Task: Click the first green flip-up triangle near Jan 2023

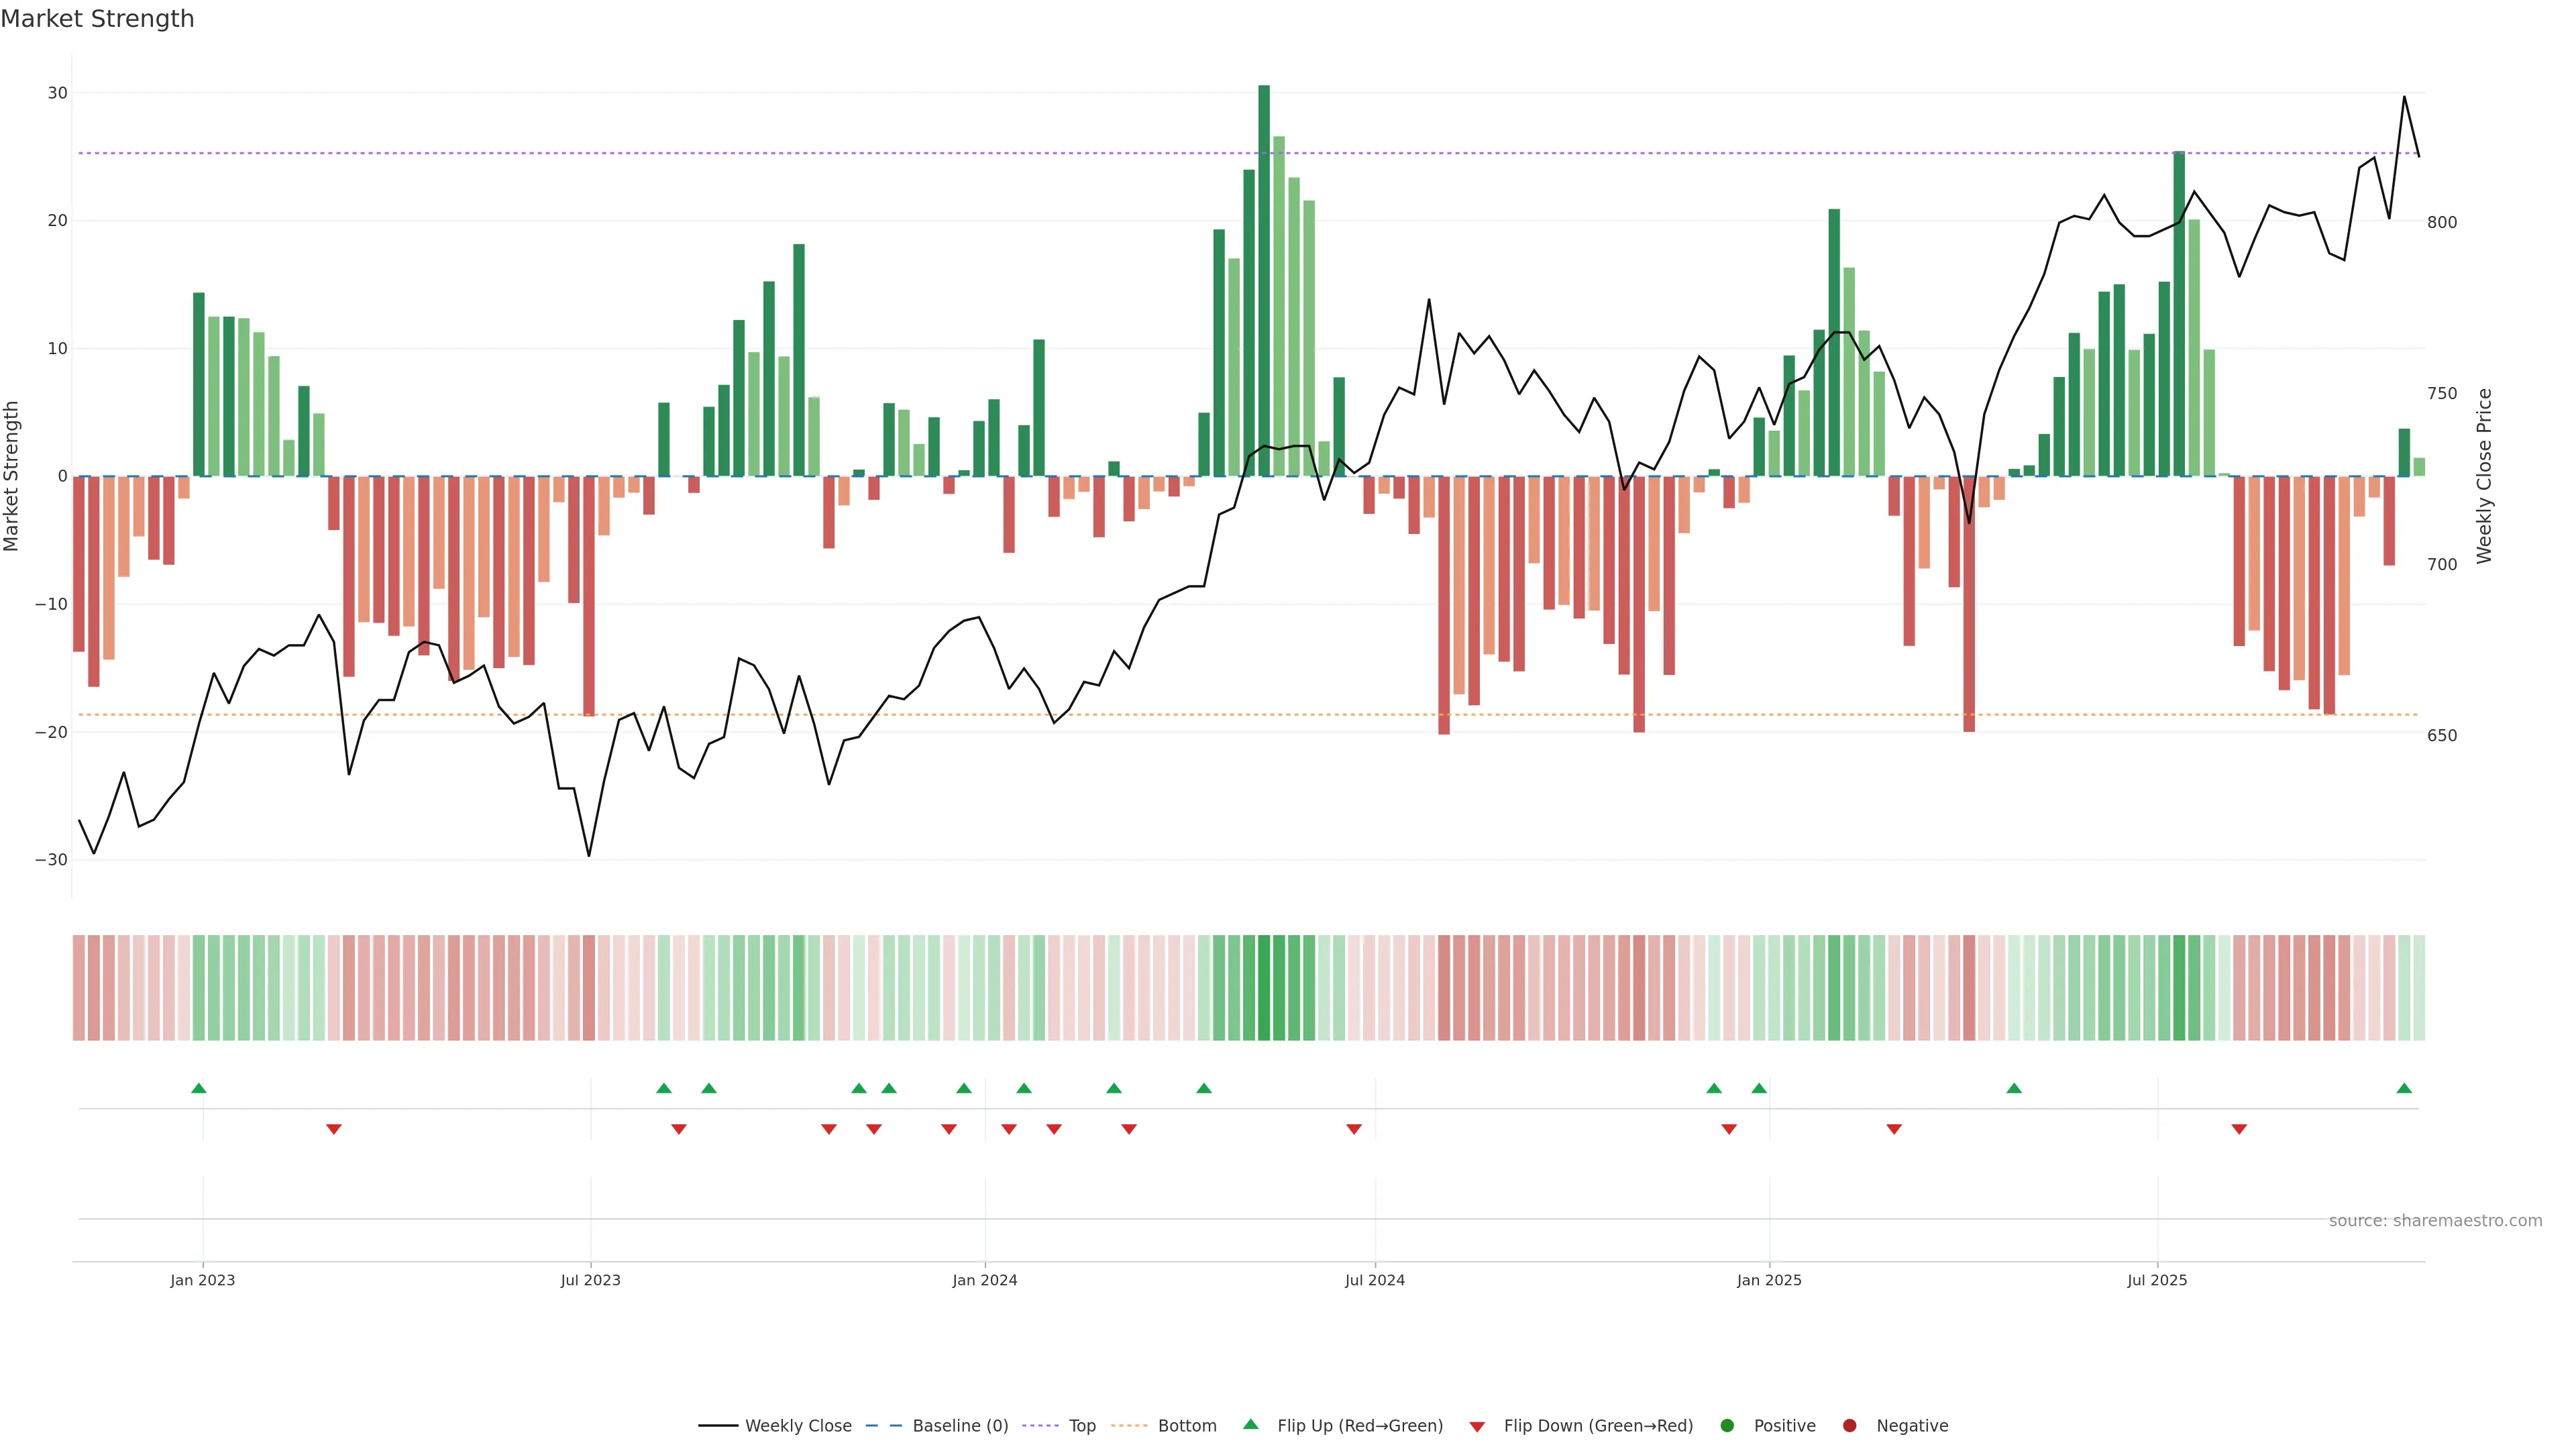Action: tap(199, 1088)
